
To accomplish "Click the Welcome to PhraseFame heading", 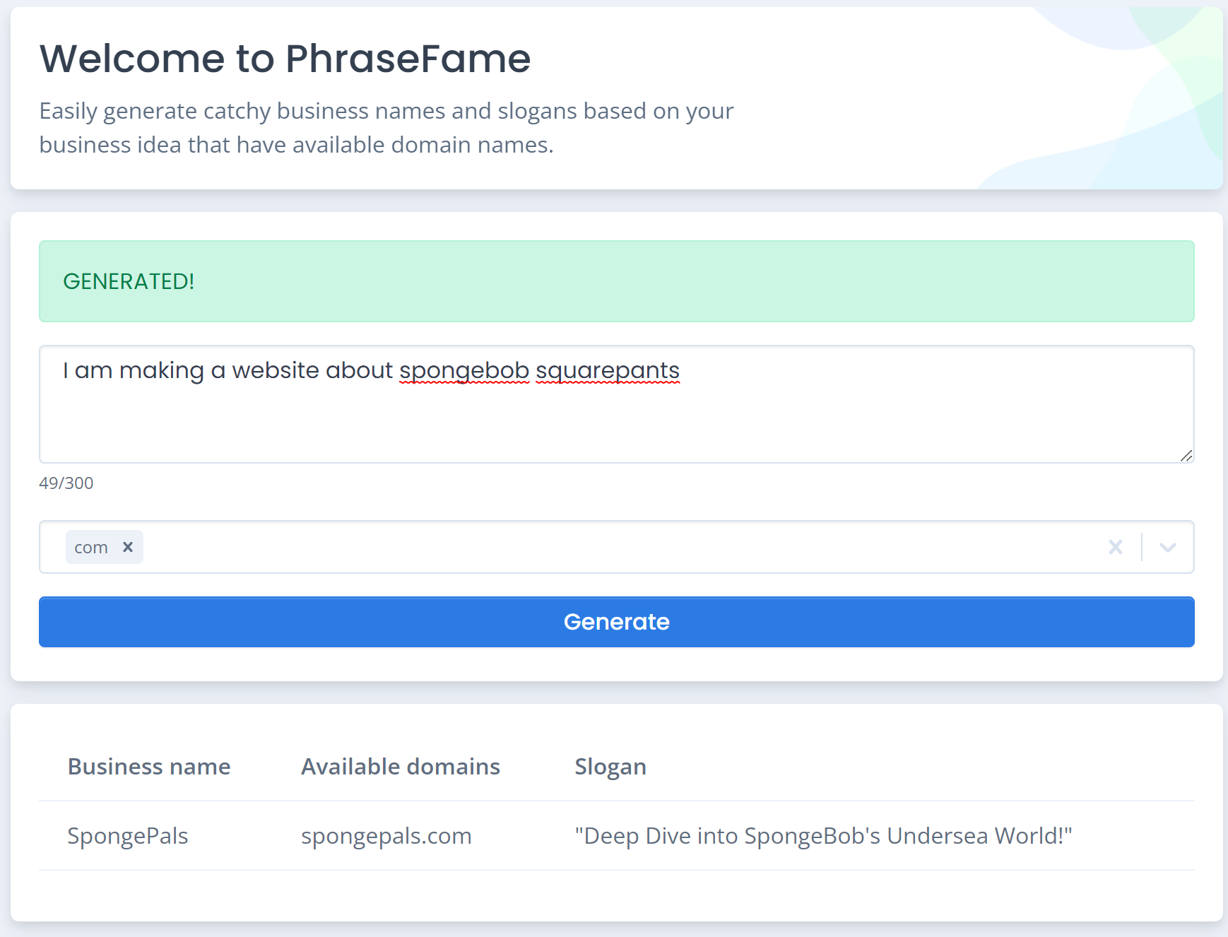I will coord(285,58).
